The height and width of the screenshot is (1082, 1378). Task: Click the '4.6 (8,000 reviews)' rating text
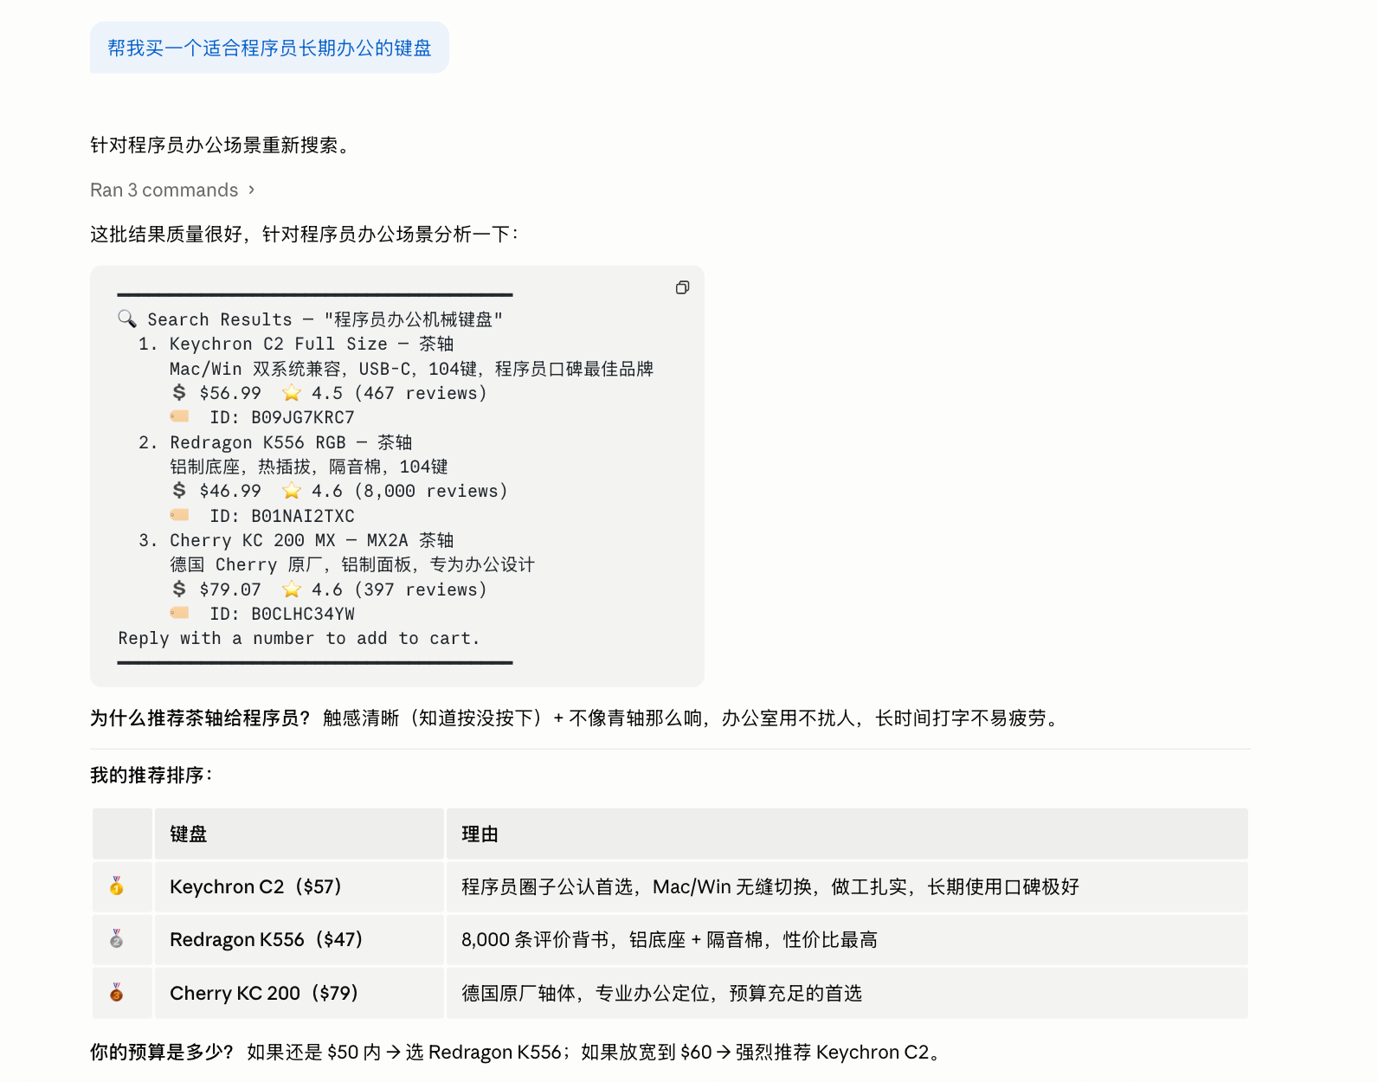click(409, 491)
